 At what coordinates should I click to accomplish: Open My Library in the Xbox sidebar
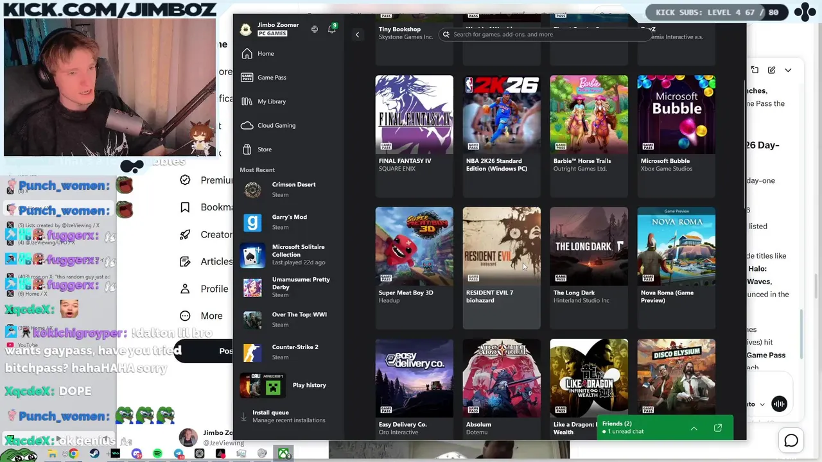(288, 101)
